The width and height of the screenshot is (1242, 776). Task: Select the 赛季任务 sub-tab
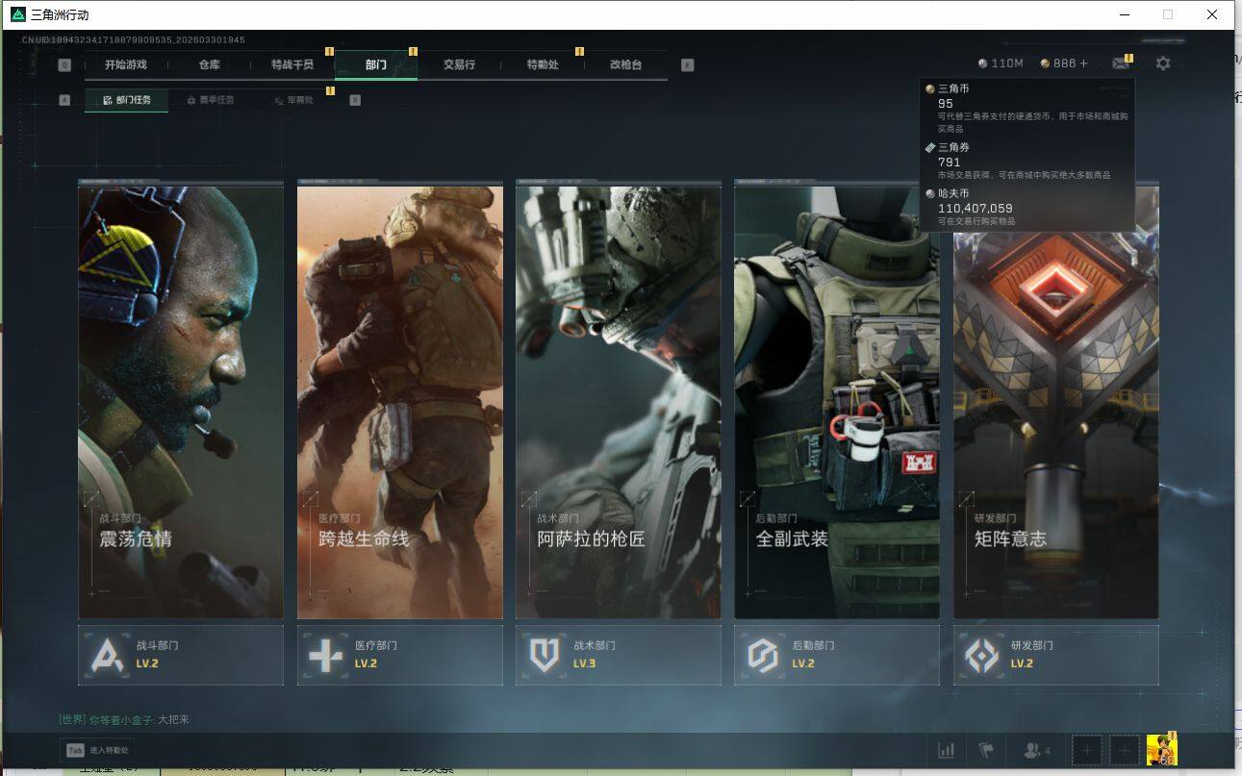(x=210, y=100)
